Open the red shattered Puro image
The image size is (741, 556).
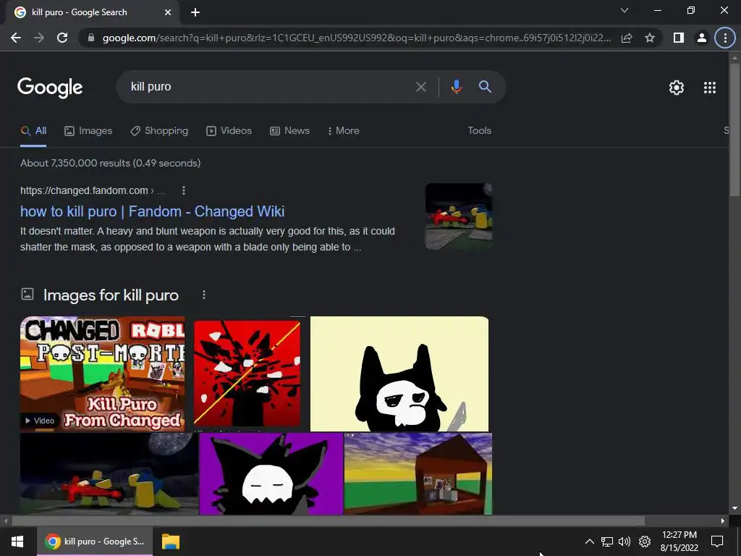click(x=247, y=374)
